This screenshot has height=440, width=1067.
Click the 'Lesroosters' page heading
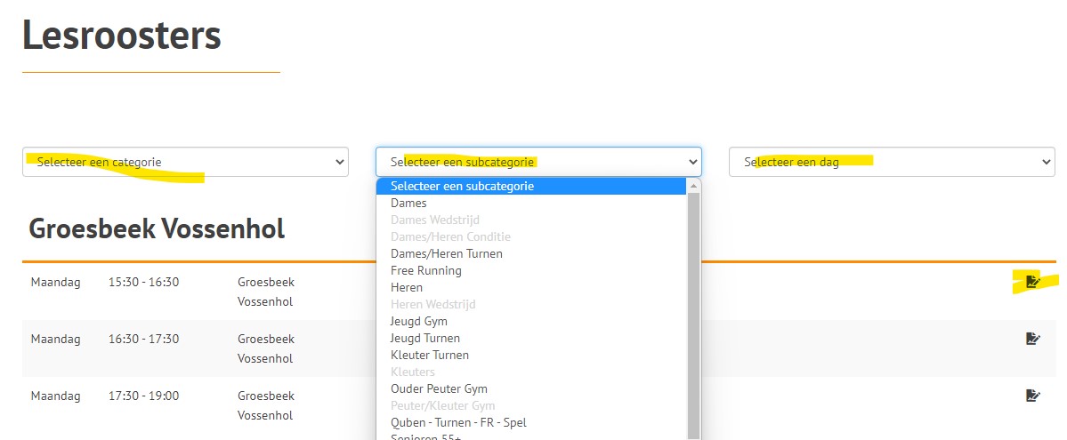[122, 36]
